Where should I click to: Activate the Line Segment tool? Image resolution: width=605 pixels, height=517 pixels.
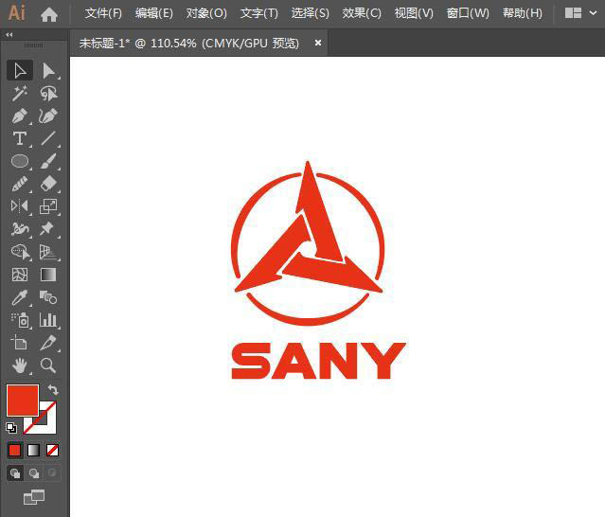coord(48,138)
